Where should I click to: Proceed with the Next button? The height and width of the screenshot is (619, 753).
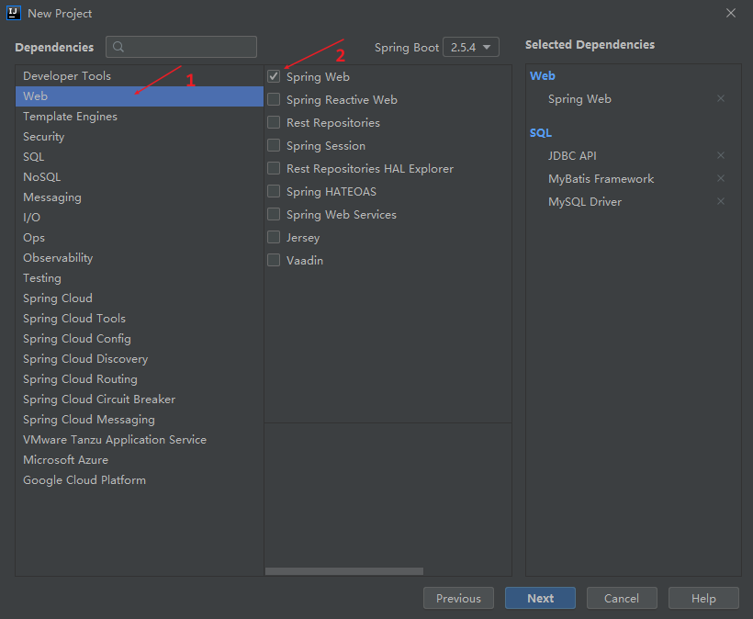[540, 598]
